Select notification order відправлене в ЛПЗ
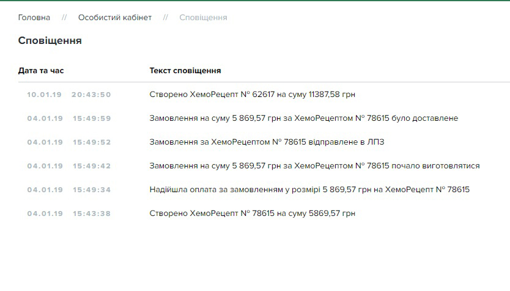 (267, 142)
